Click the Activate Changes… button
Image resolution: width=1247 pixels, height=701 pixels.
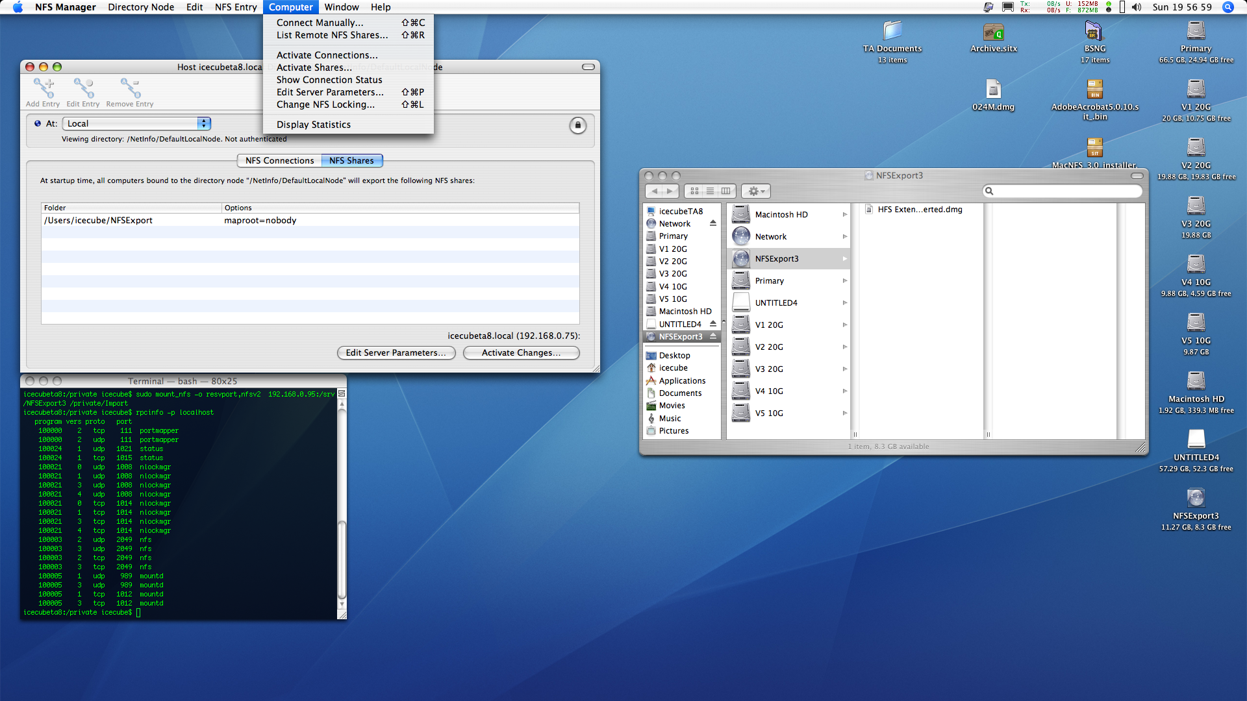click(521, 352)
